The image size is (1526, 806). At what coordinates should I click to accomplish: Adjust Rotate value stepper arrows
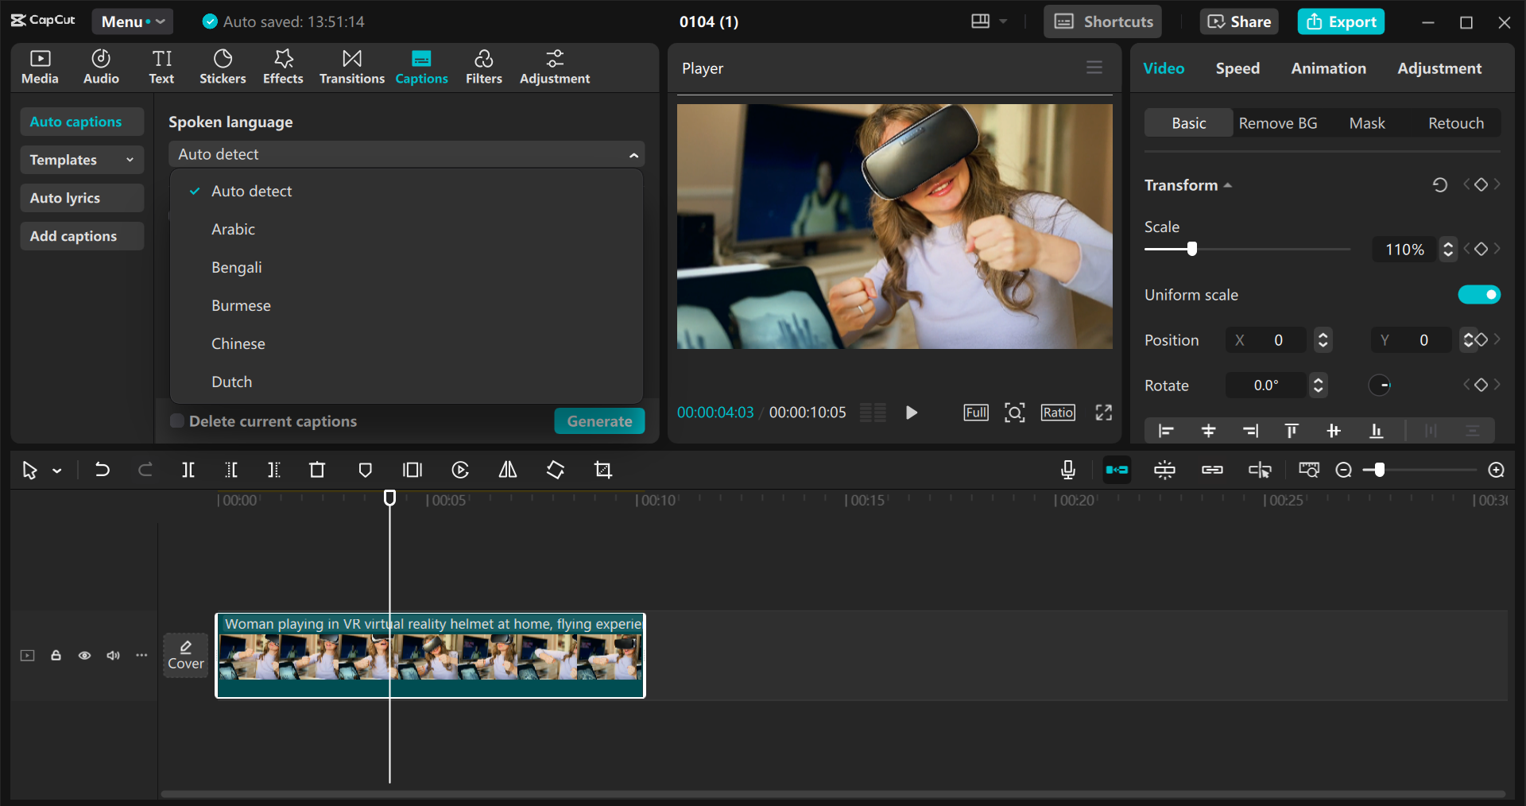[x=1318, y=385]
